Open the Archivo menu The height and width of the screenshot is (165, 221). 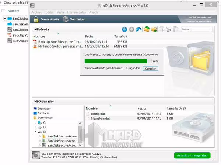coord(36,12)
